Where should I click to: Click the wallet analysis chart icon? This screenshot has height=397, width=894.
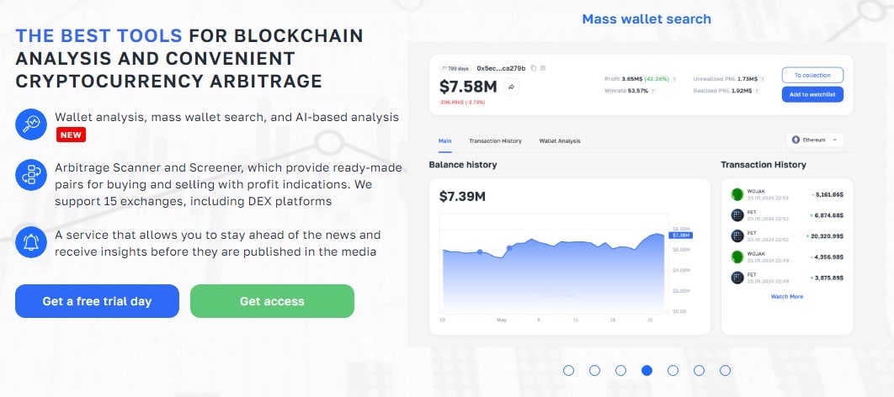click(32, 124)
